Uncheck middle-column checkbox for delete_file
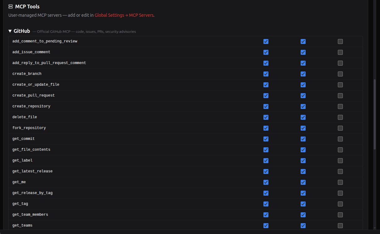This screenshot has height=234, width=380. click(303, 117)
